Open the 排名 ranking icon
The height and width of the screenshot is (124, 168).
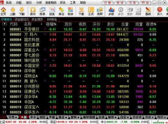click(x=61, y=11)
